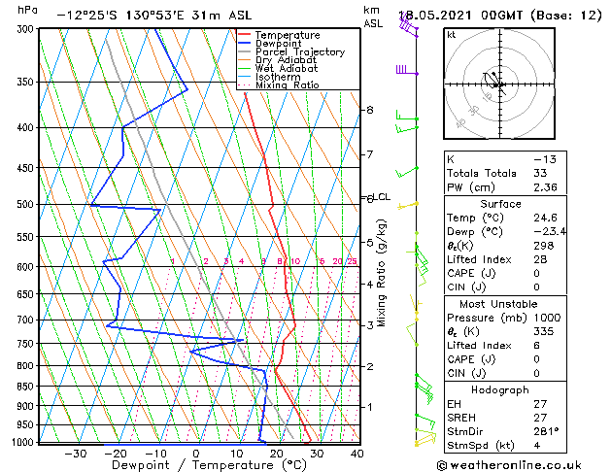611x472 pixels.
Task: Click the Hodograph section heading
Action: click(500, 389)
